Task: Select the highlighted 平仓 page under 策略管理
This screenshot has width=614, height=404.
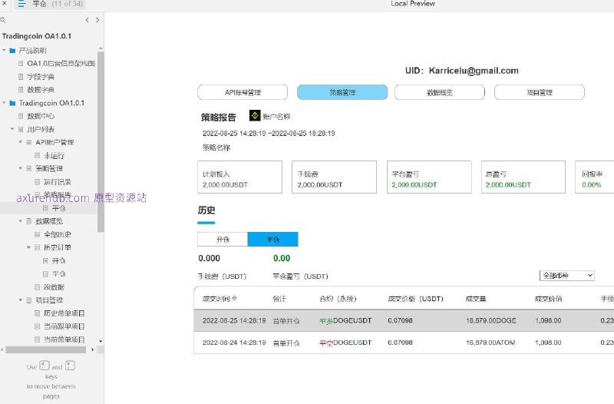Action: 58,208
